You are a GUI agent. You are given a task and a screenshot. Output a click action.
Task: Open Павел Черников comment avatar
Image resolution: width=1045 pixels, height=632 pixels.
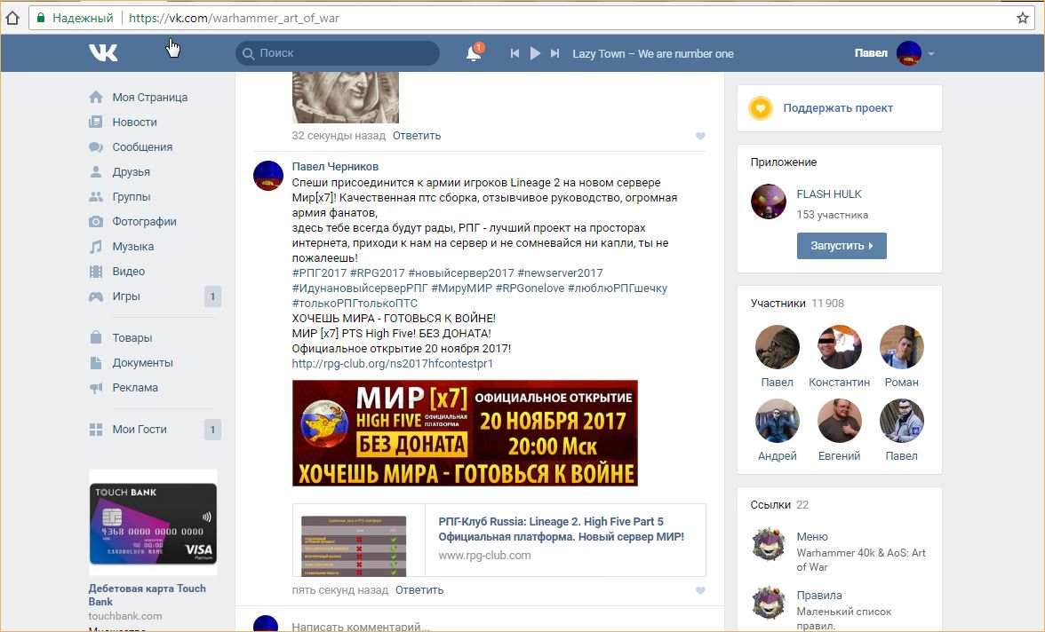[x=268, y=176]
